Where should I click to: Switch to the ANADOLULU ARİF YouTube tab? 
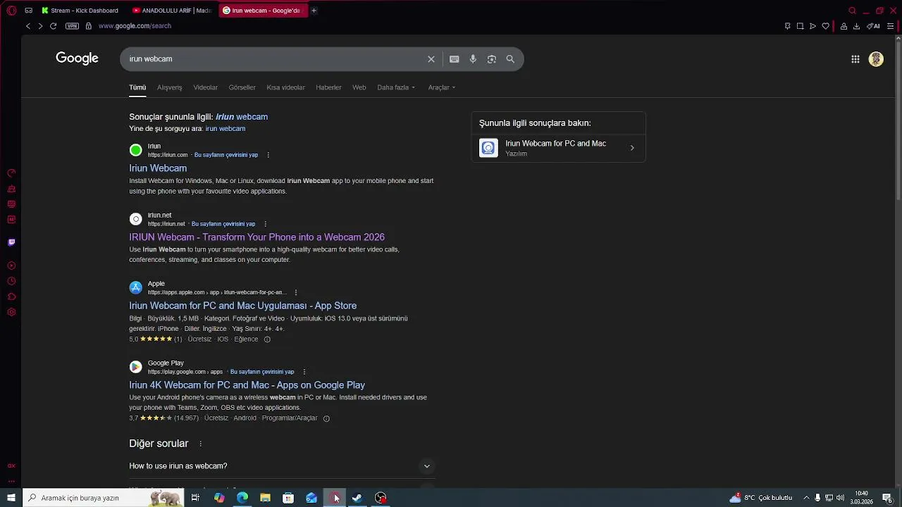pos(172,11)
